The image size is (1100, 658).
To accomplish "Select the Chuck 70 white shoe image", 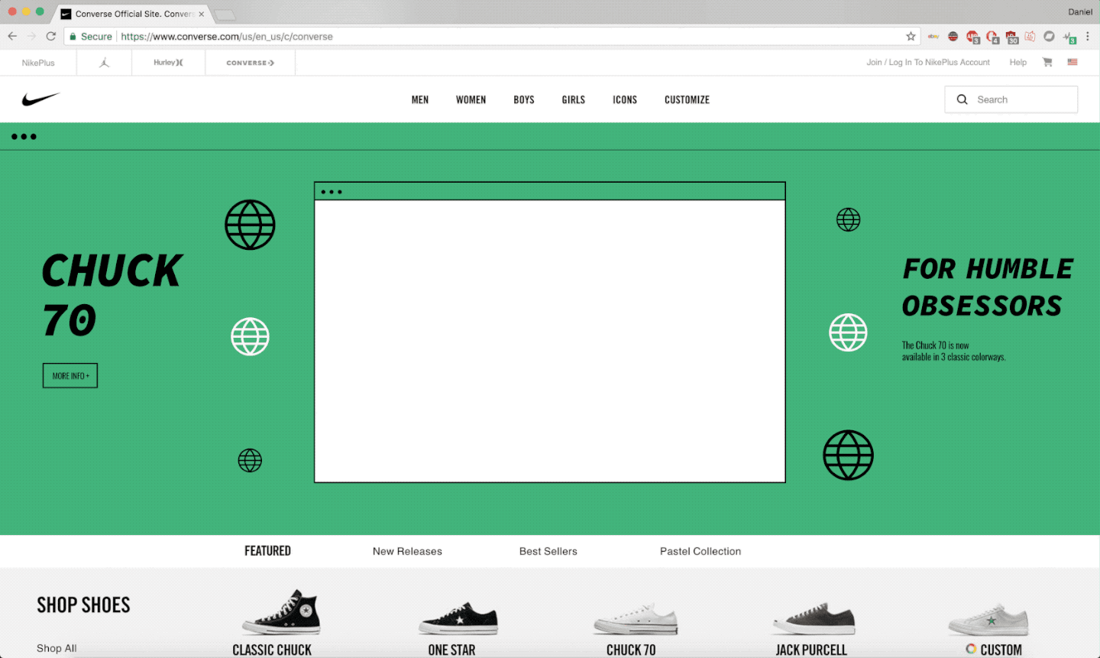I will pos(636,618).
